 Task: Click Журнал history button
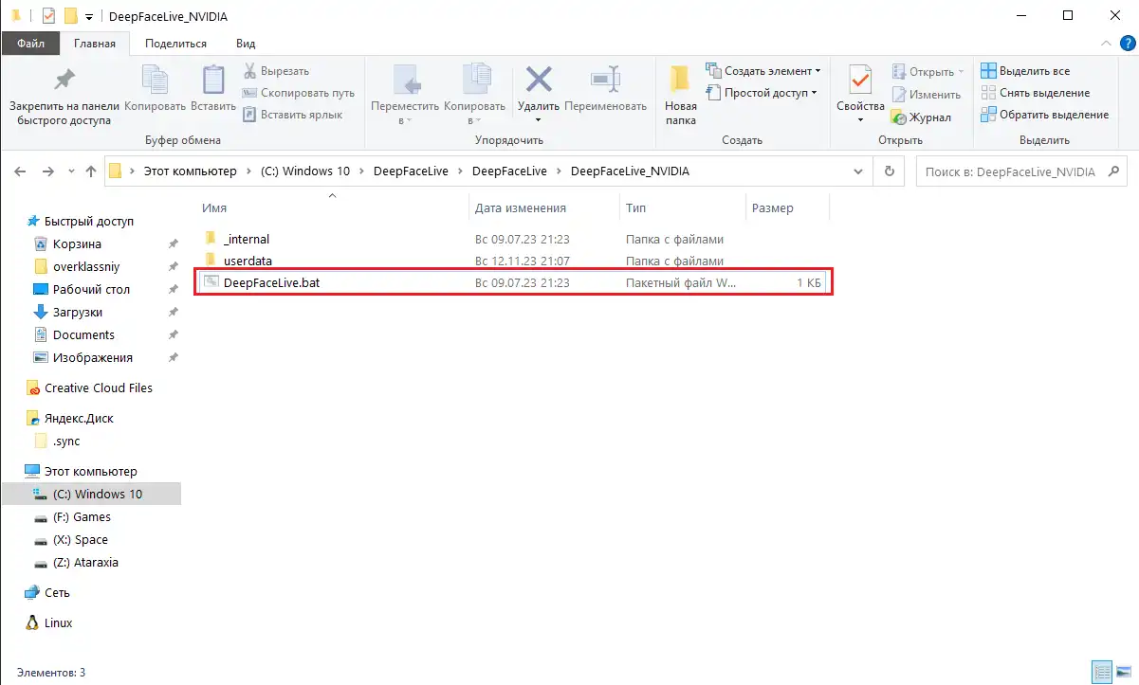tap(920, 117)
